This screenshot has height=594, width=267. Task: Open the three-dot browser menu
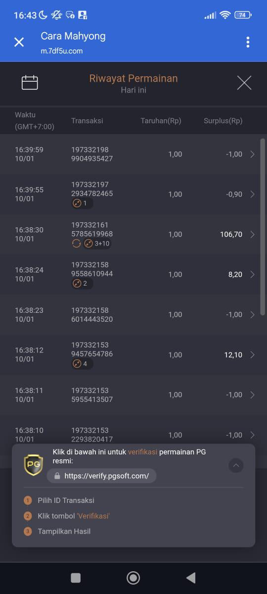(x=248, y=42)
